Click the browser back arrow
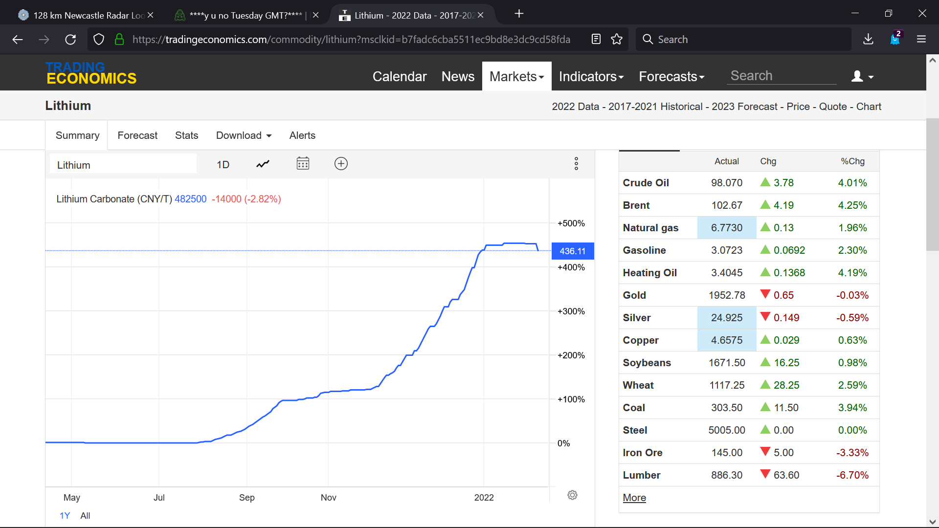 click(18, 40)
